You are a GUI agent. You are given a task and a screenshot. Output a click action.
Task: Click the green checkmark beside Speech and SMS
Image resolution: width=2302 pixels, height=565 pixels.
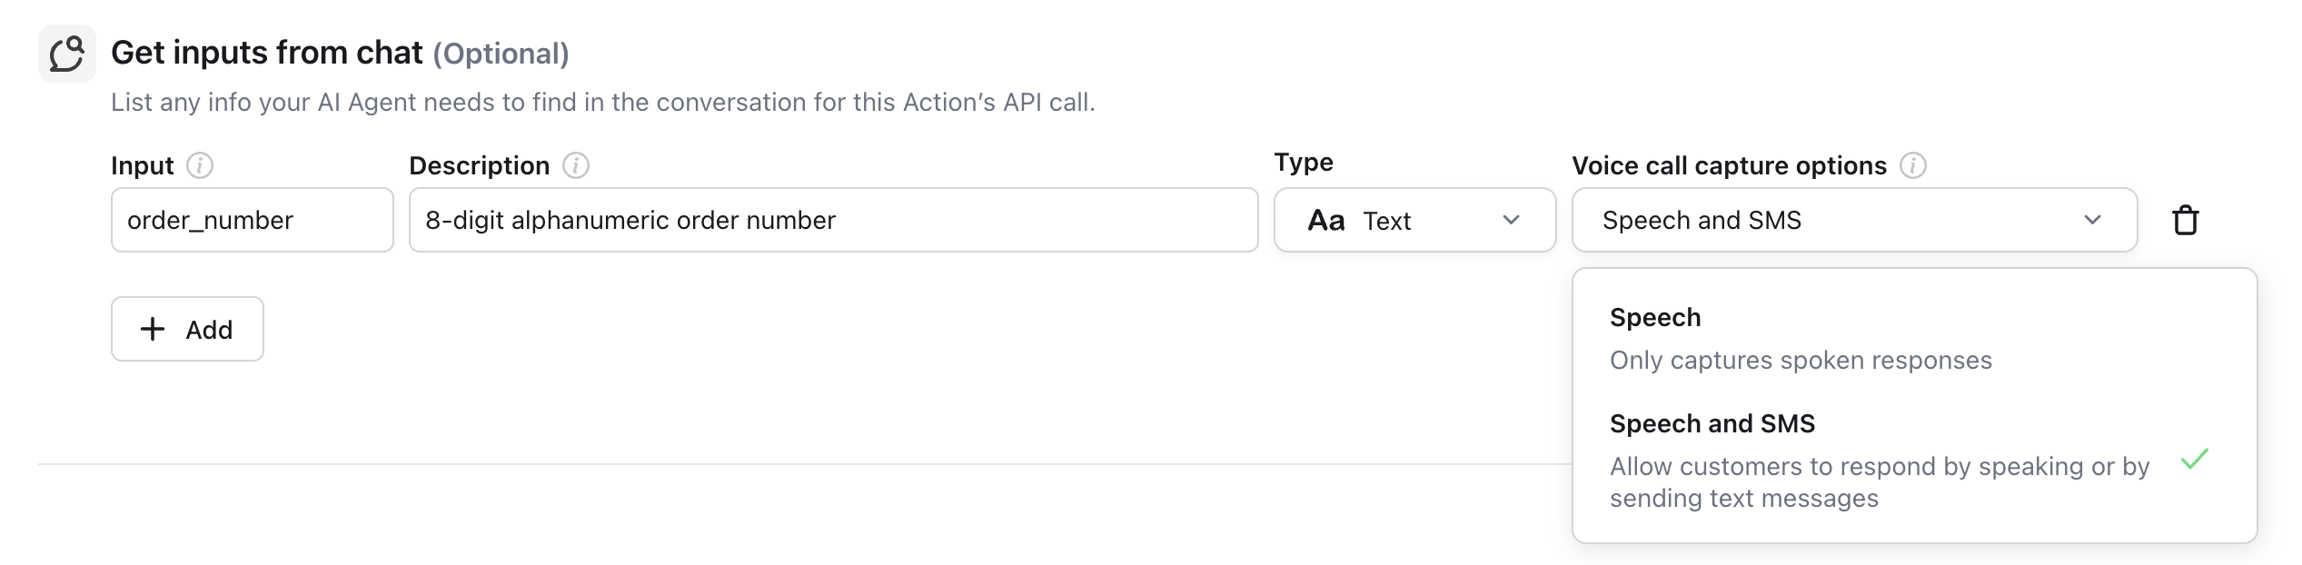tap(2194, 460)
